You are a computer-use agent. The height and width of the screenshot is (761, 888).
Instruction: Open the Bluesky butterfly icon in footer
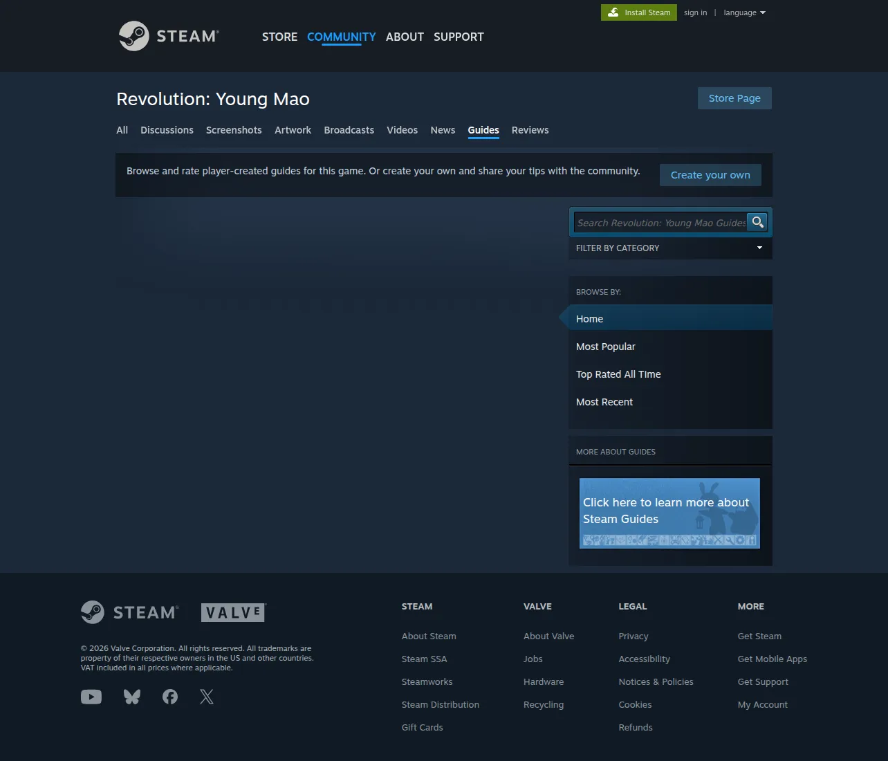pyautogui.click(x=132, y=697)
